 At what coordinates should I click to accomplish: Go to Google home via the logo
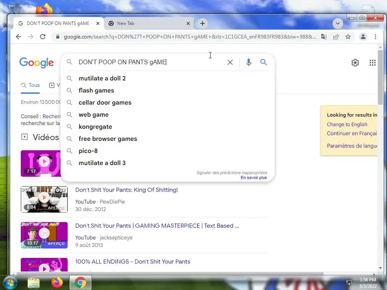[37, 63]
